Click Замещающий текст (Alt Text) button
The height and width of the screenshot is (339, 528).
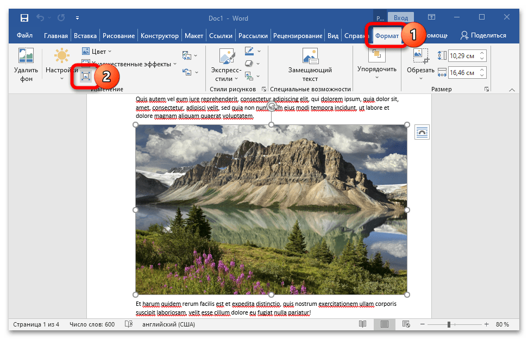[310, 66]
